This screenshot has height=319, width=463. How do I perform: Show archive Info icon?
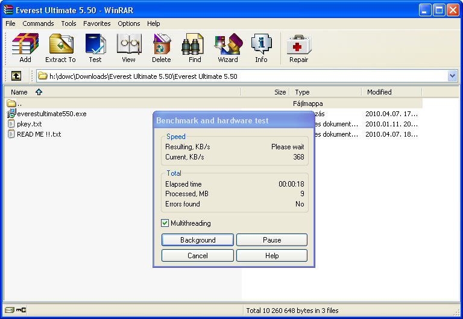(261, 44)
